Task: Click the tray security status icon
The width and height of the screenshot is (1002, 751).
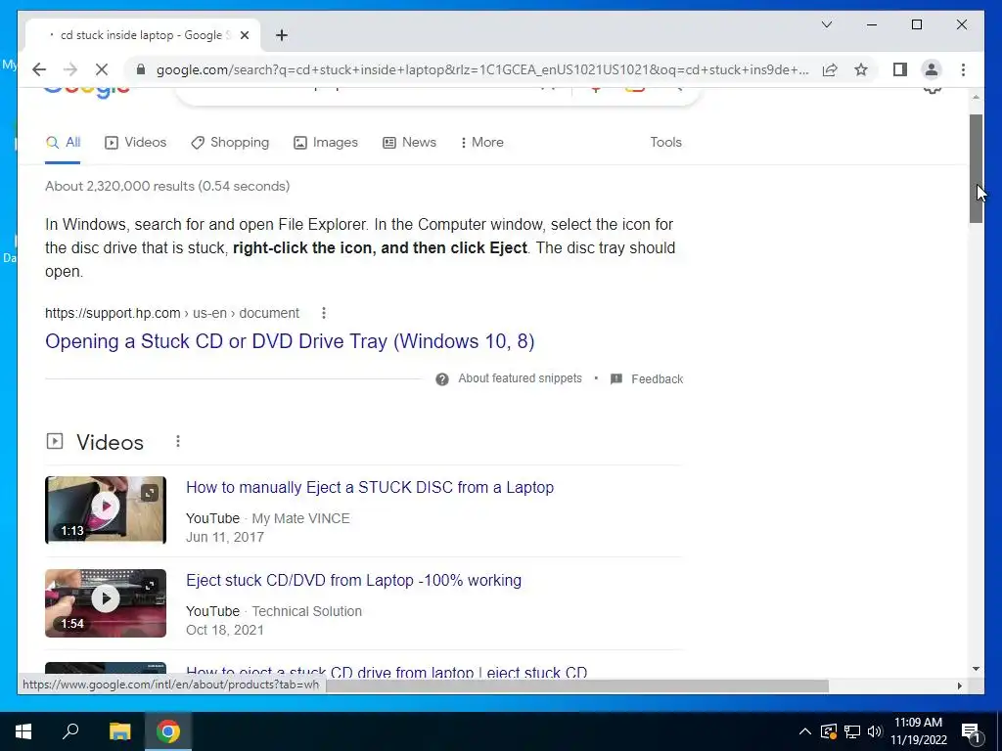Action: (x=829, y=731)
